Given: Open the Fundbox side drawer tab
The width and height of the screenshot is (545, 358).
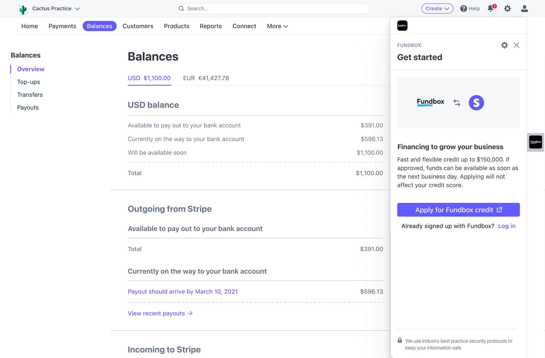Looking at the screenshot, I should pyautogui.click(x=536, y=142).
